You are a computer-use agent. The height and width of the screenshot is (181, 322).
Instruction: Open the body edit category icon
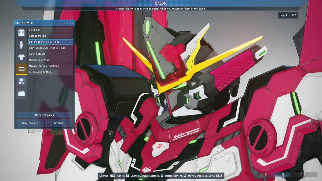pos(21,45)
